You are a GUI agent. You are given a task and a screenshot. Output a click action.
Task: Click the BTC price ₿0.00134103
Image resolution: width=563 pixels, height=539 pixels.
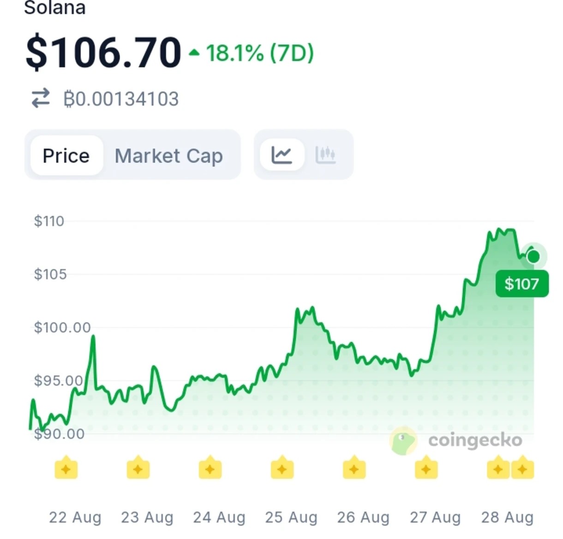coord(121,99)
